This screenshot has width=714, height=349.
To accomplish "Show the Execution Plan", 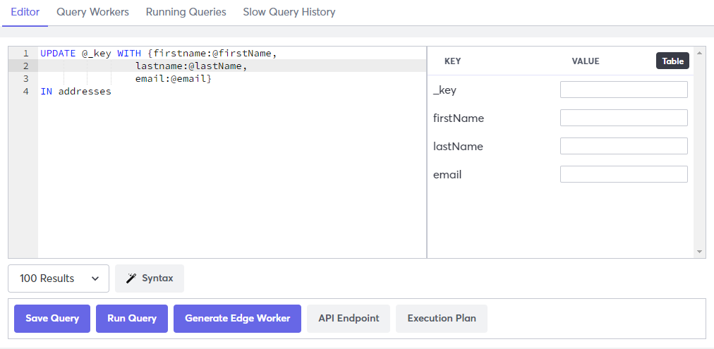I will click(x=441, y=318).
